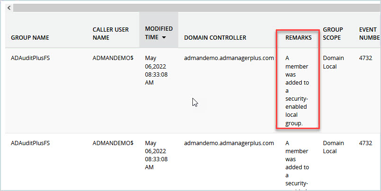Click admandemo.admanagerplus.com in the first row
This screenshot has height=191, width=381.
pyautogui.click(x=229, y=58)
